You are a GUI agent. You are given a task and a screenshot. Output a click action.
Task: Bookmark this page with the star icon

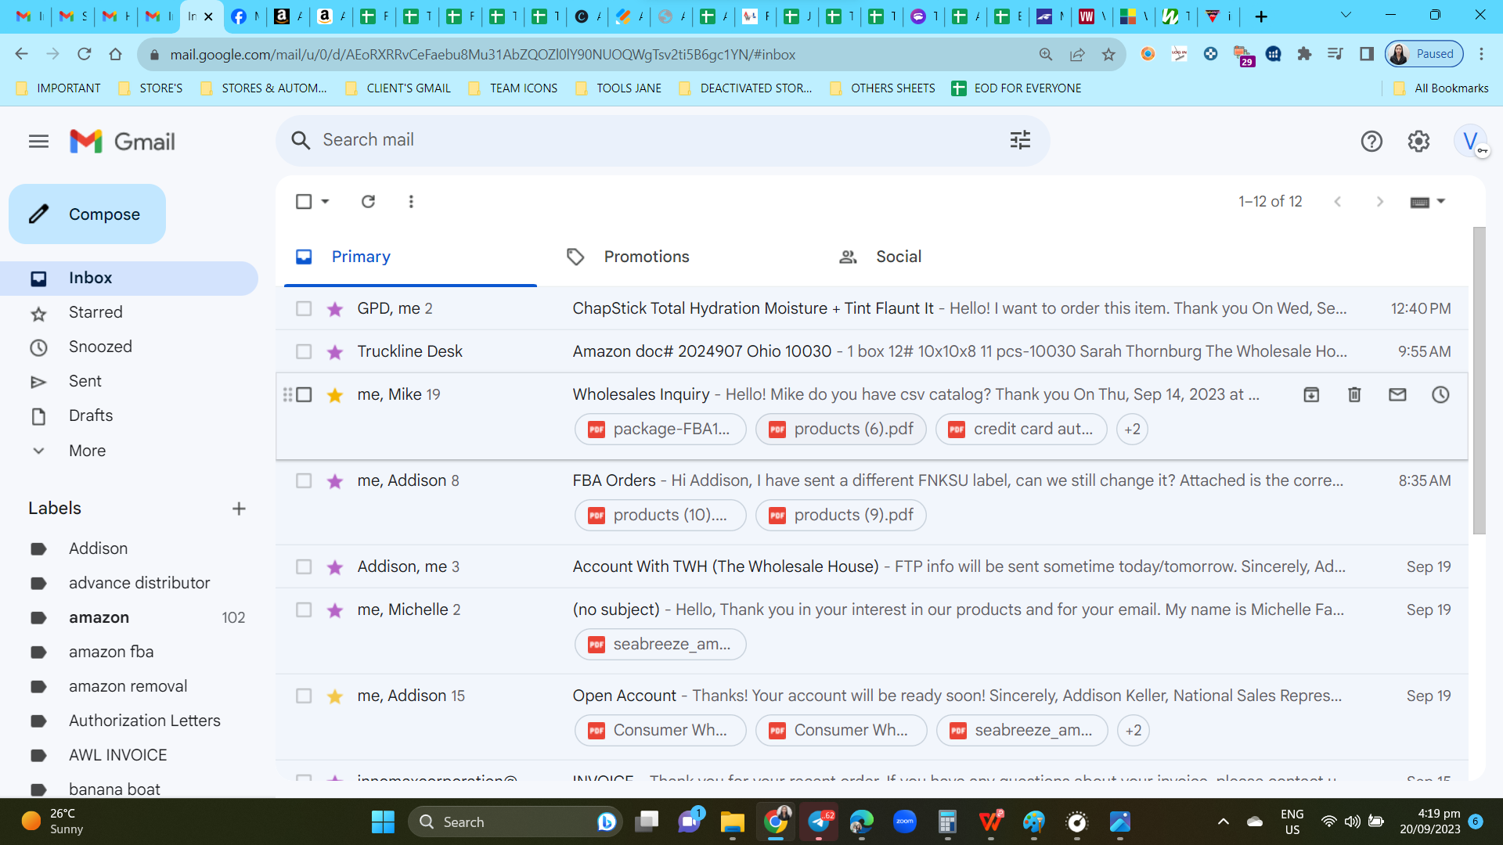[1108, 54]
